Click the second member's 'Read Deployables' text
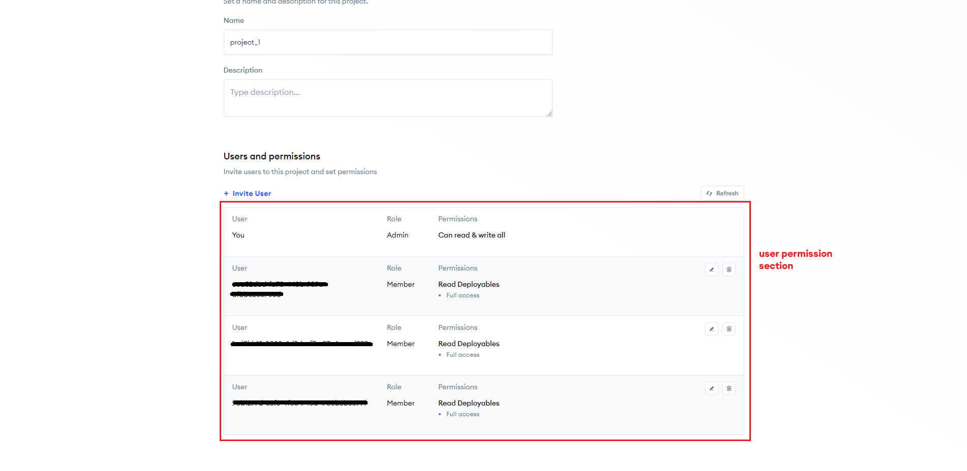Image resolution: width=967 pixels, height=471 pixels. click(x=469, y=344)
